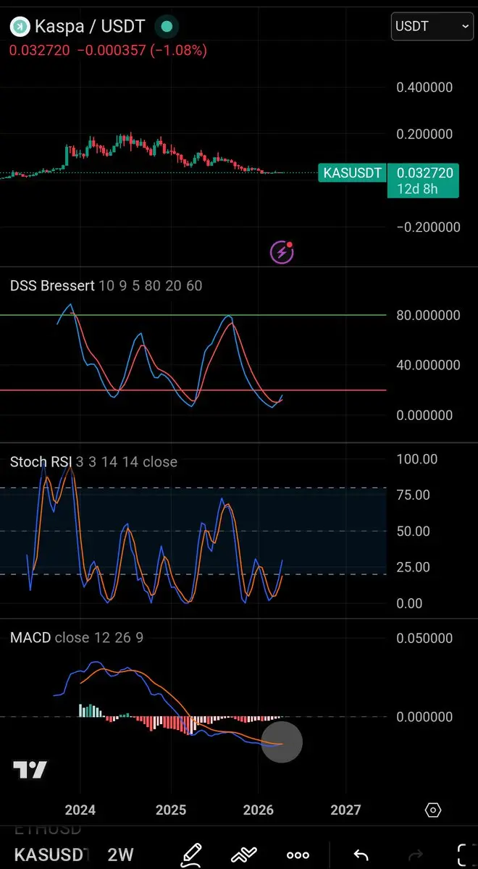The image size is (478, 869).
Task: Click the 25.00 Stoch RSI scale value
Action: pyautogui.click(x=414, y=567)
